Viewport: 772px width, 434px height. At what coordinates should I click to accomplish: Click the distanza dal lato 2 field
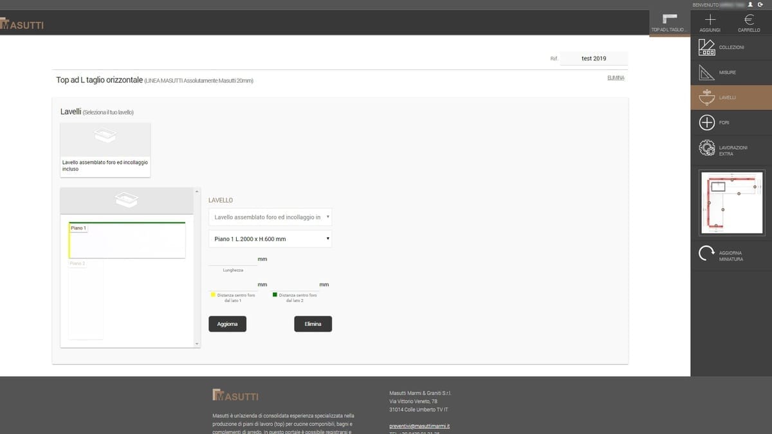(294, 285)
